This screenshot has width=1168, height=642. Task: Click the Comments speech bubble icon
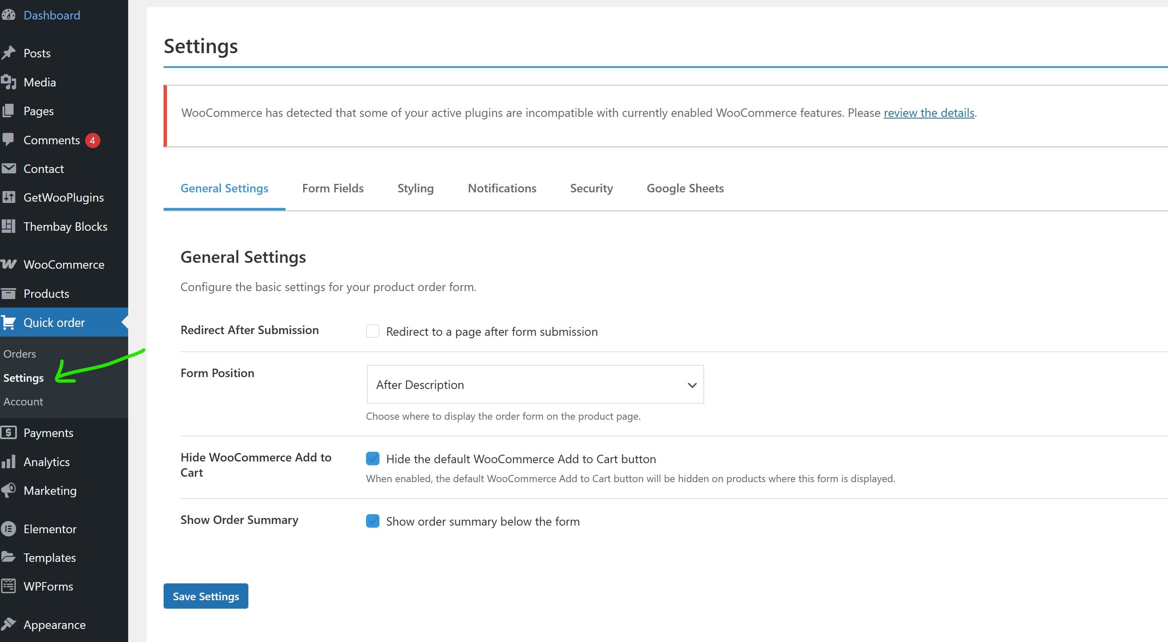[8, 139]
